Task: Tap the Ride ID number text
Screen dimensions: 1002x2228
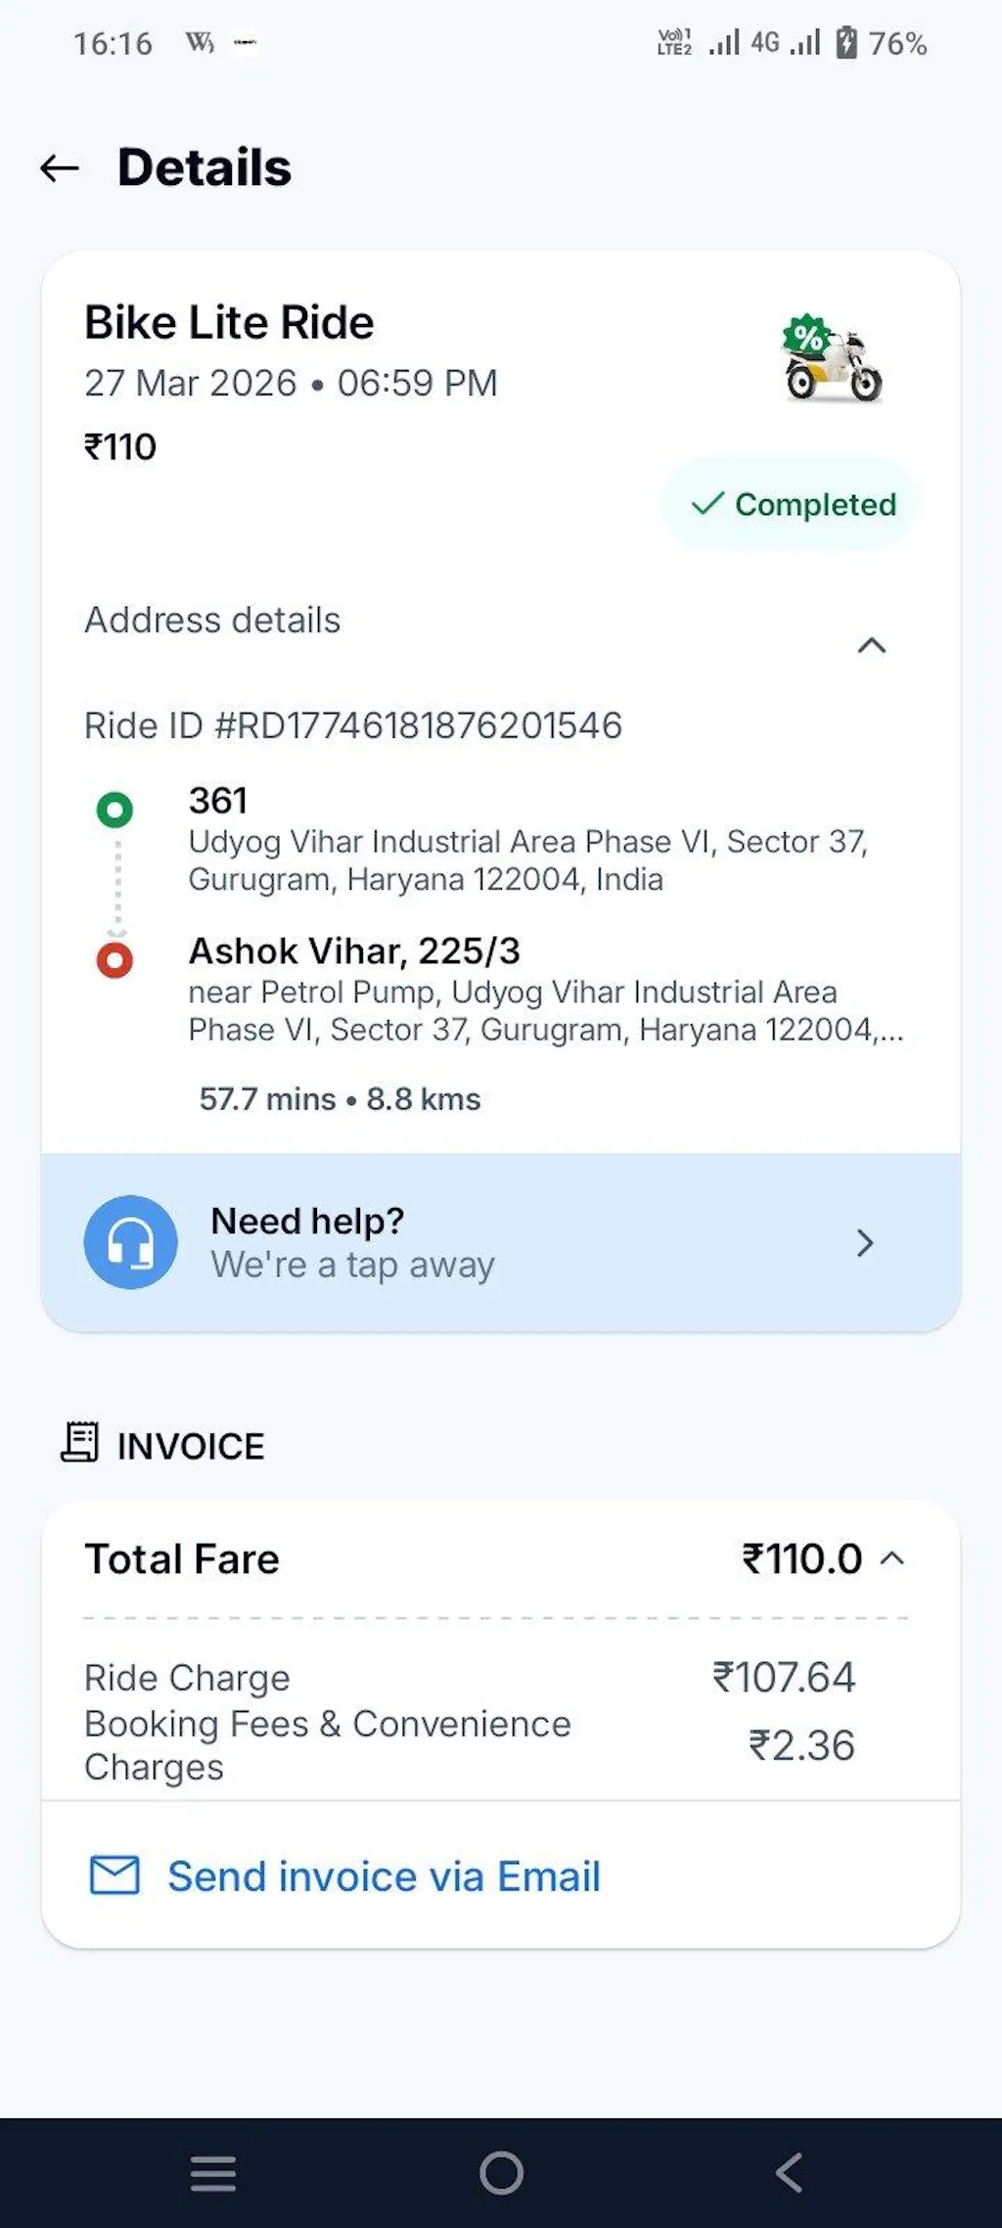Action: [353, 725]
